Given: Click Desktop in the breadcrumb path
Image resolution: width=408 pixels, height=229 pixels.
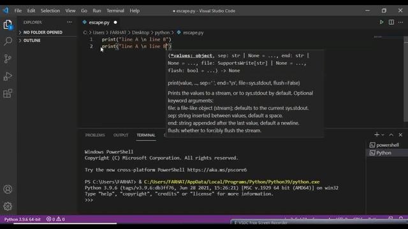Looking at the screenshot, I should point(140,32).
